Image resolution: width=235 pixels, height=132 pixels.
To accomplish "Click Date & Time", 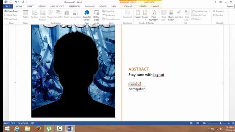I will coord(199,15).
